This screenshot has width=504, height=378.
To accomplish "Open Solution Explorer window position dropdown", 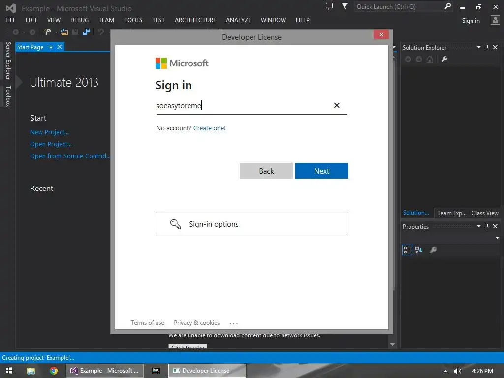I will click(x=478, y=48).
